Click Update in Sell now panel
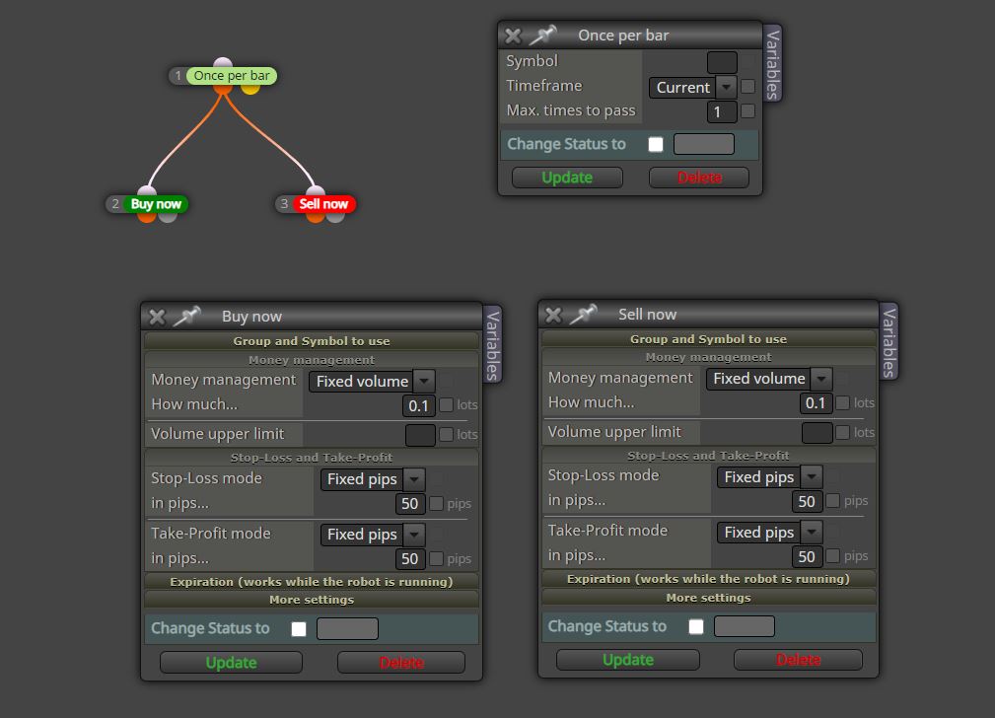 point(628,660)
